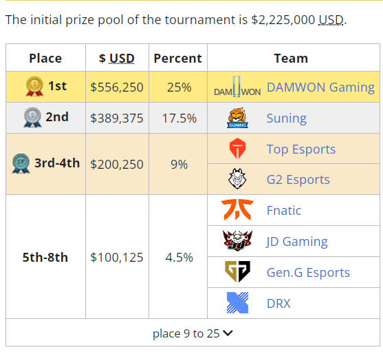Click the gold 1st place medal icon
The height and width of the screenshot is (352, 383).
point(34,86)
